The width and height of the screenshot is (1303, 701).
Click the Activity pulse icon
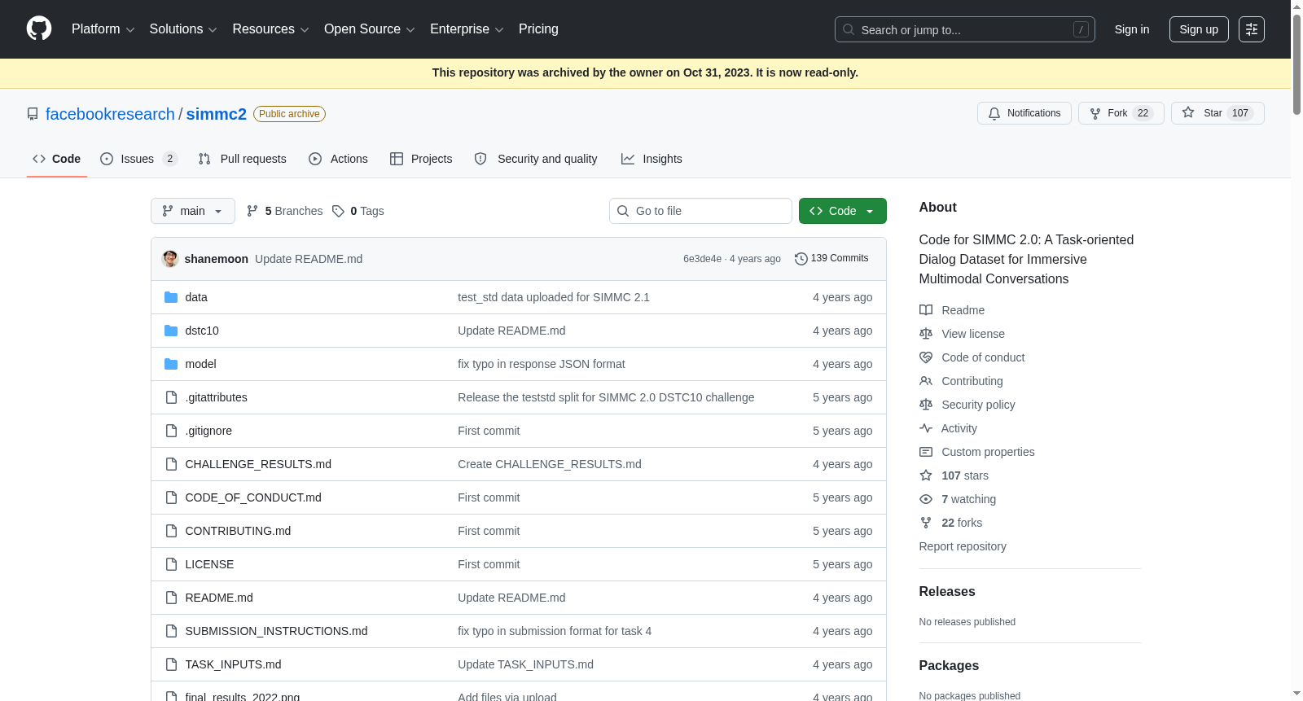pyautogui.click(x=926, y=428)
